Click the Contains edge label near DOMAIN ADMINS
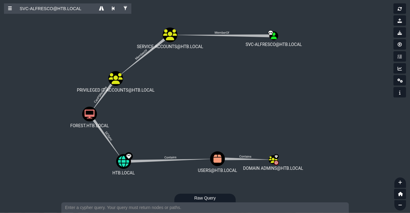This screenshot has width=410, height=213. pos(245,156)
